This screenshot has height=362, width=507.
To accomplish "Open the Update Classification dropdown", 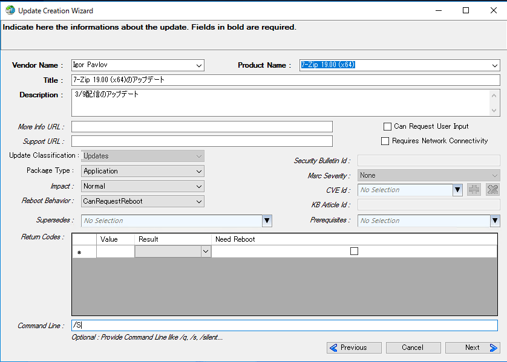I will [x=199, y=157].
